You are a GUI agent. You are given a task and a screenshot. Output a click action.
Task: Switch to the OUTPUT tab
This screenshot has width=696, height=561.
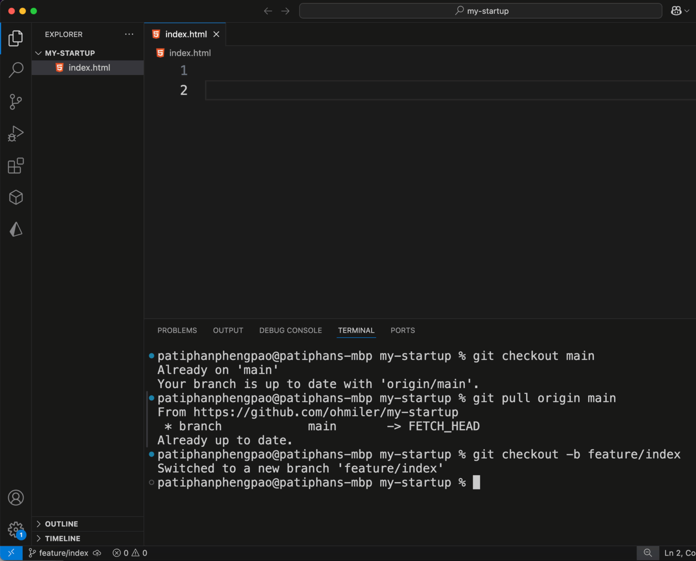pos(228,330)
